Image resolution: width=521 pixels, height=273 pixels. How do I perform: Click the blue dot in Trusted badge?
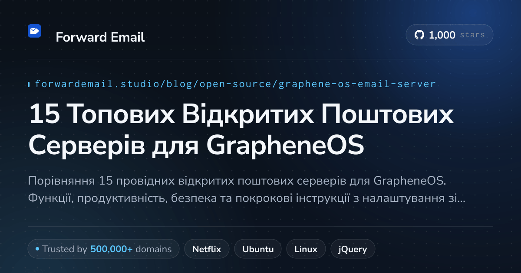(x=37, y=249)
